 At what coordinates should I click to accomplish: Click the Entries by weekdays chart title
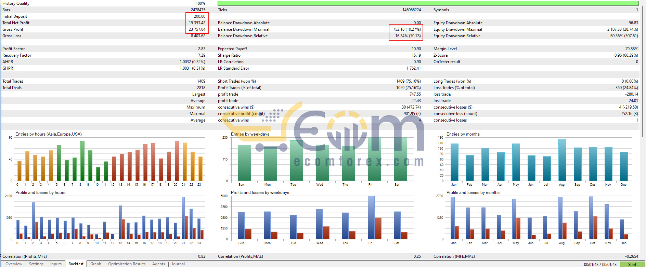click(x=250, y=134)
